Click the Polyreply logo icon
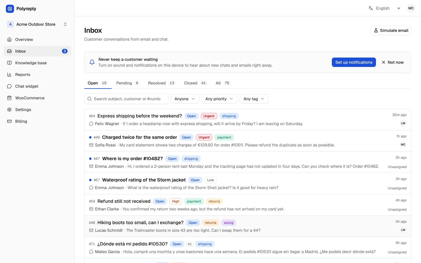The height and width of the screenshot is (263, 421). click(10, 9)
